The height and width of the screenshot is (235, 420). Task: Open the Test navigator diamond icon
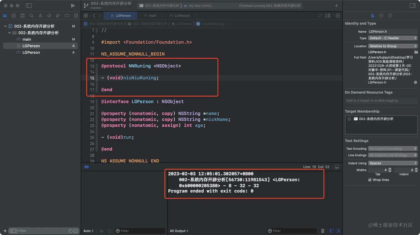click(x=49, y=16)
